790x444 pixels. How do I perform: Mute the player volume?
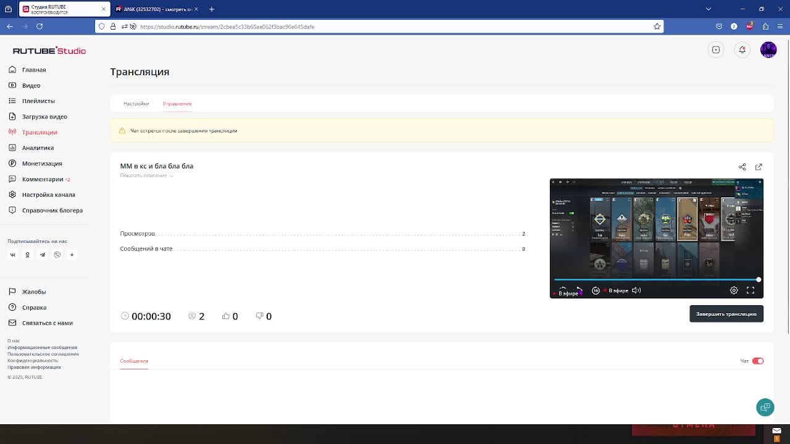(636, 290)
